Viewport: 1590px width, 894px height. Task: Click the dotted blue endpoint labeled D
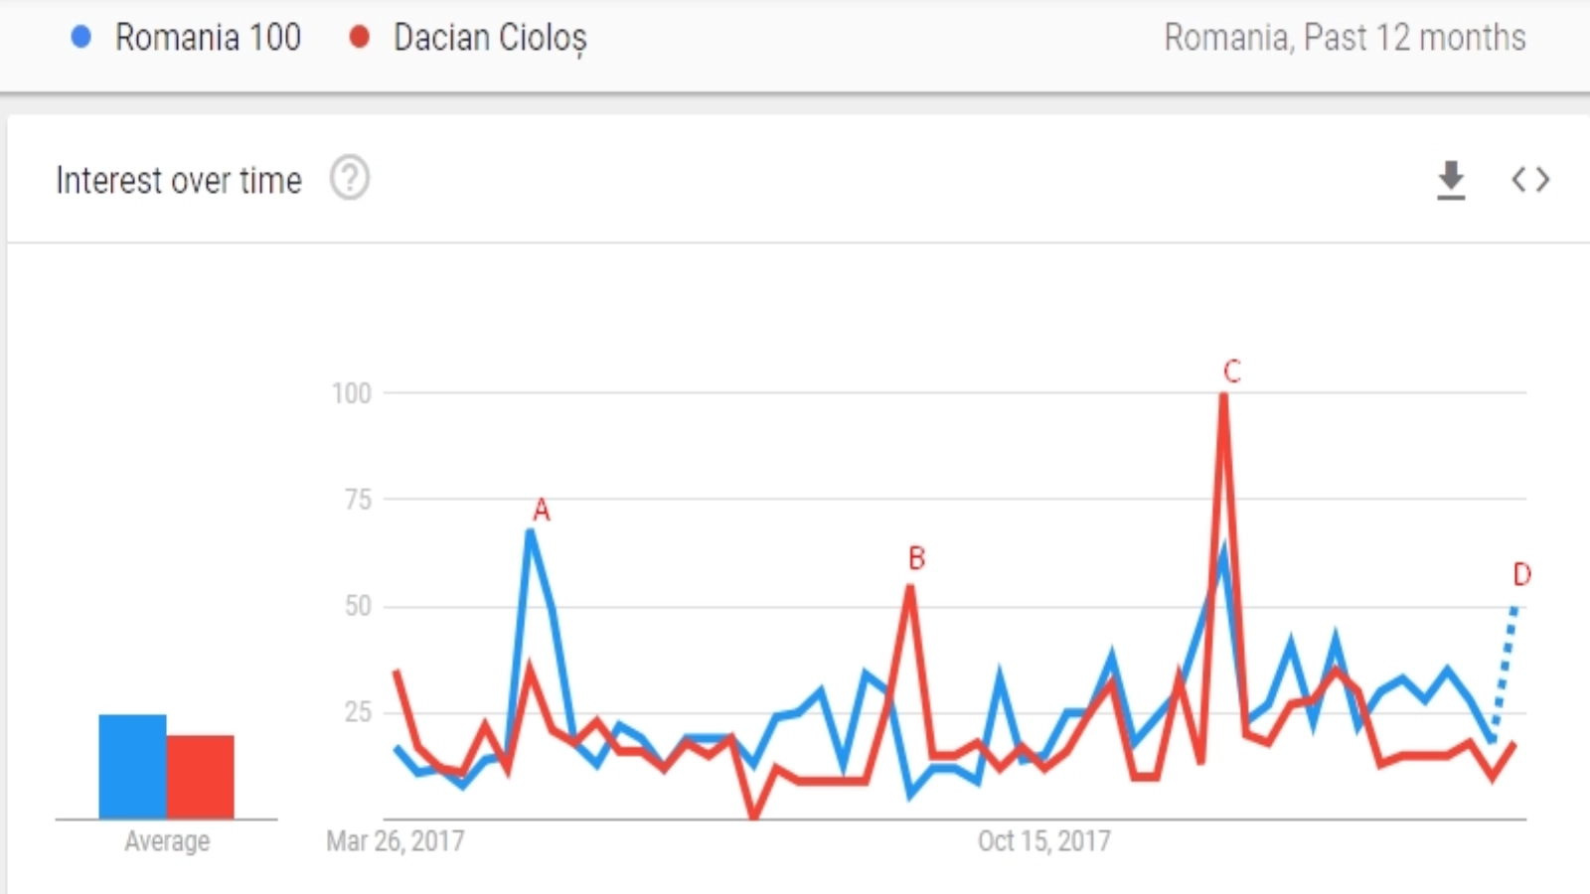click(x=1514, y=606)
